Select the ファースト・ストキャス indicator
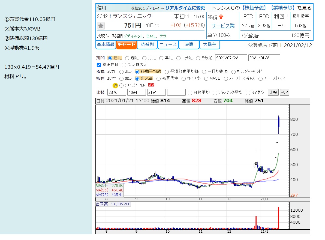The height and width of the screenshot is (240, 325). coord(226,79)
